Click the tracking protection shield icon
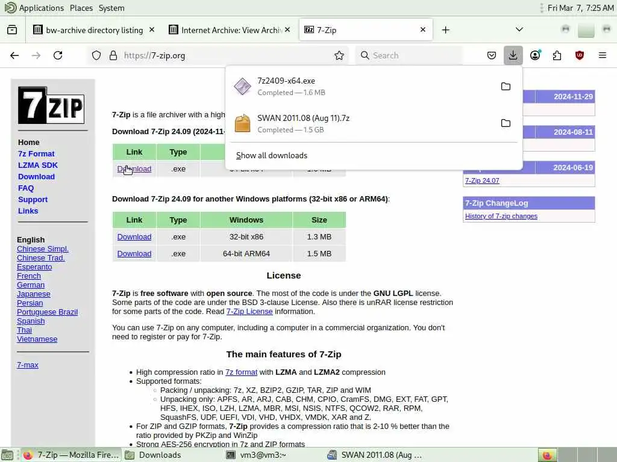617x462 pixels. [96, 55]
